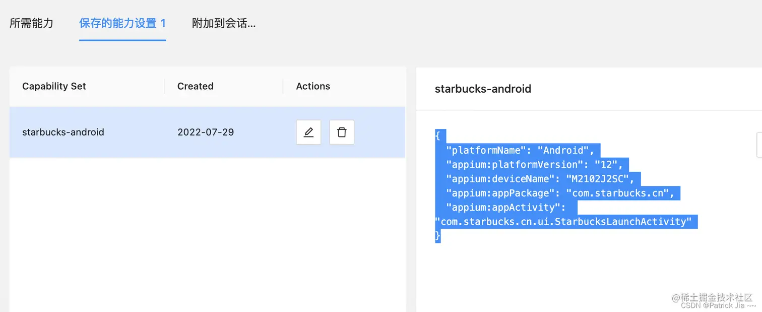Edit the starbucks-android capability set
Screen dimensions: 762x312
point(308,132)
